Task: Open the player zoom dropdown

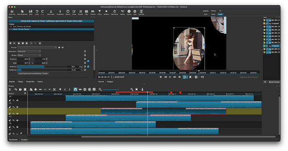Action: coord(193,77)
